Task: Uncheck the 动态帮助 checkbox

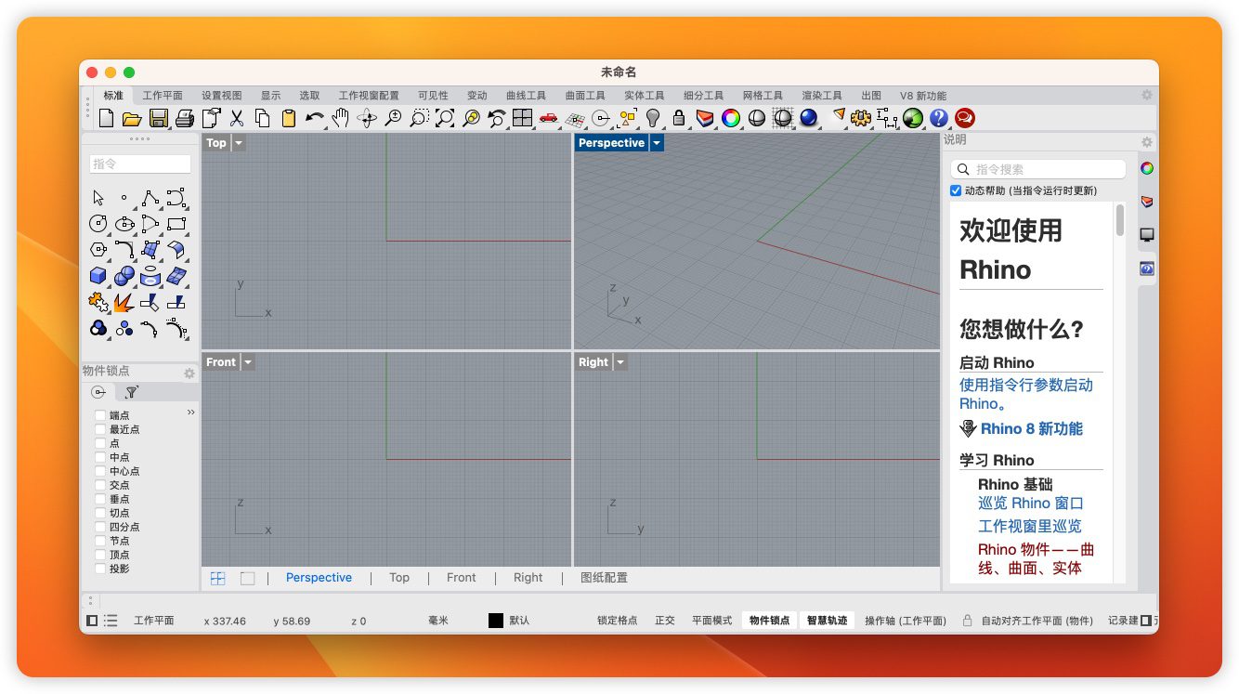Action: click(956, 190)
